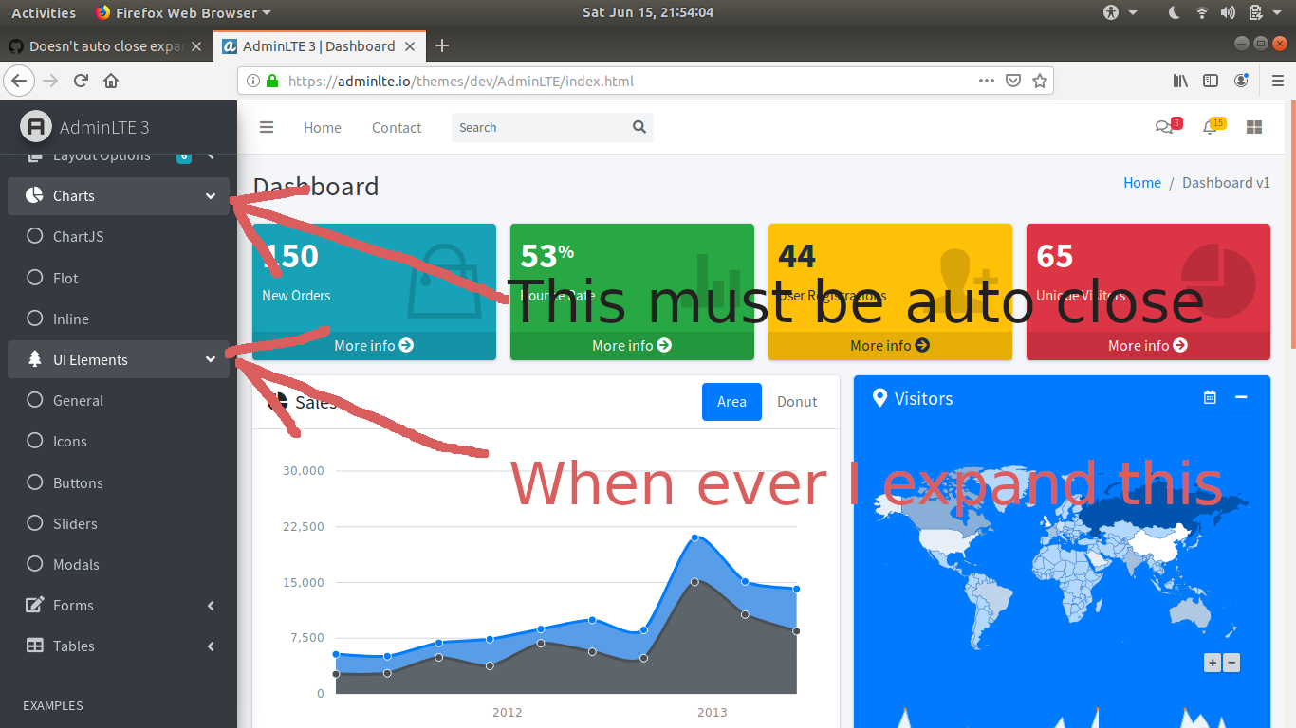Open the notifications bell icon
Viewport: 1296px width, 728px height.
(x=1212, y=126)
